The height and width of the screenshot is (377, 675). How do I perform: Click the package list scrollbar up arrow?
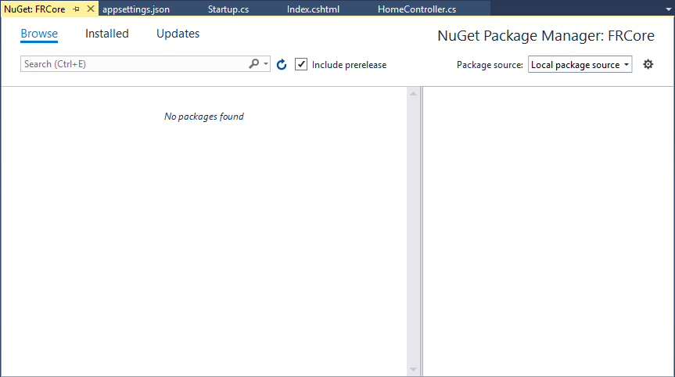coord(413,93)
